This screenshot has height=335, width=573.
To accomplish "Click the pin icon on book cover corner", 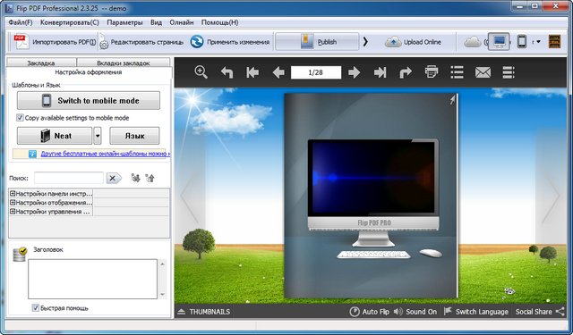I will pos(452,99).
